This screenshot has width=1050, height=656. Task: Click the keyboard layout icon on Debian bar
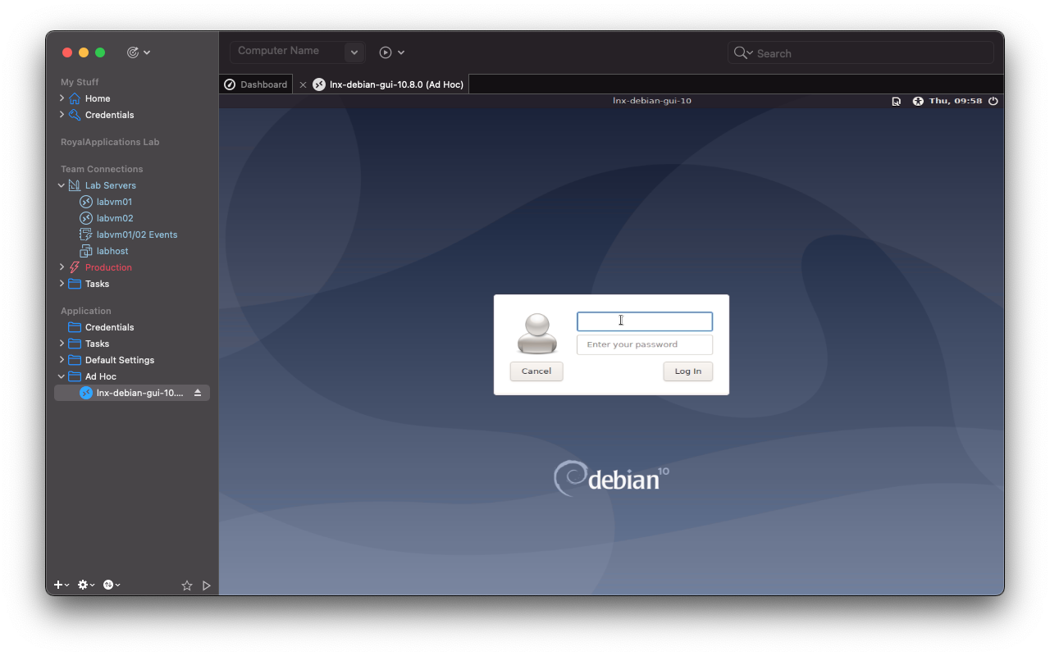click(x=896, y=101)
